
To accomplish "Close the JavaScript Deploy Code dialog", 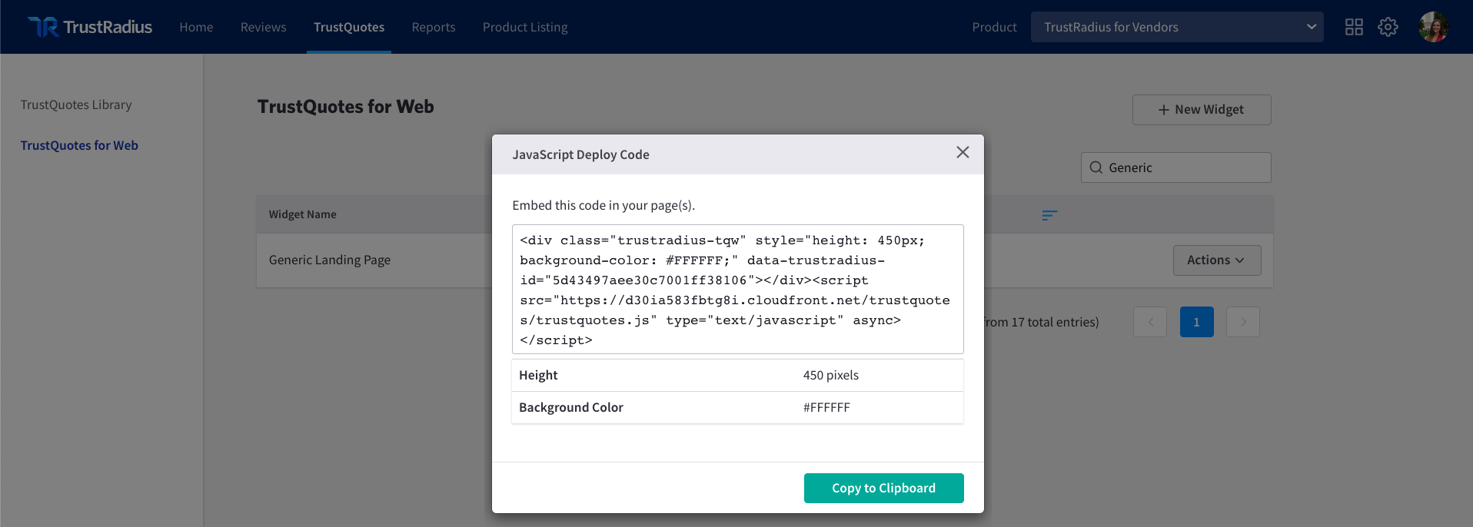I will click(963, 152).
